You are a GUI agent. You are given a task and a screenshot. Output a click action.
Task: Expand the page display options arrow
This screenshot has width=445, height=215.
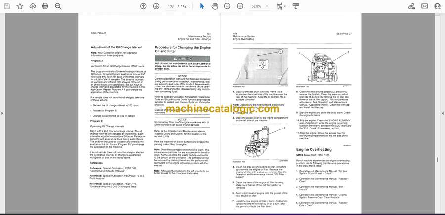(285, 6)
